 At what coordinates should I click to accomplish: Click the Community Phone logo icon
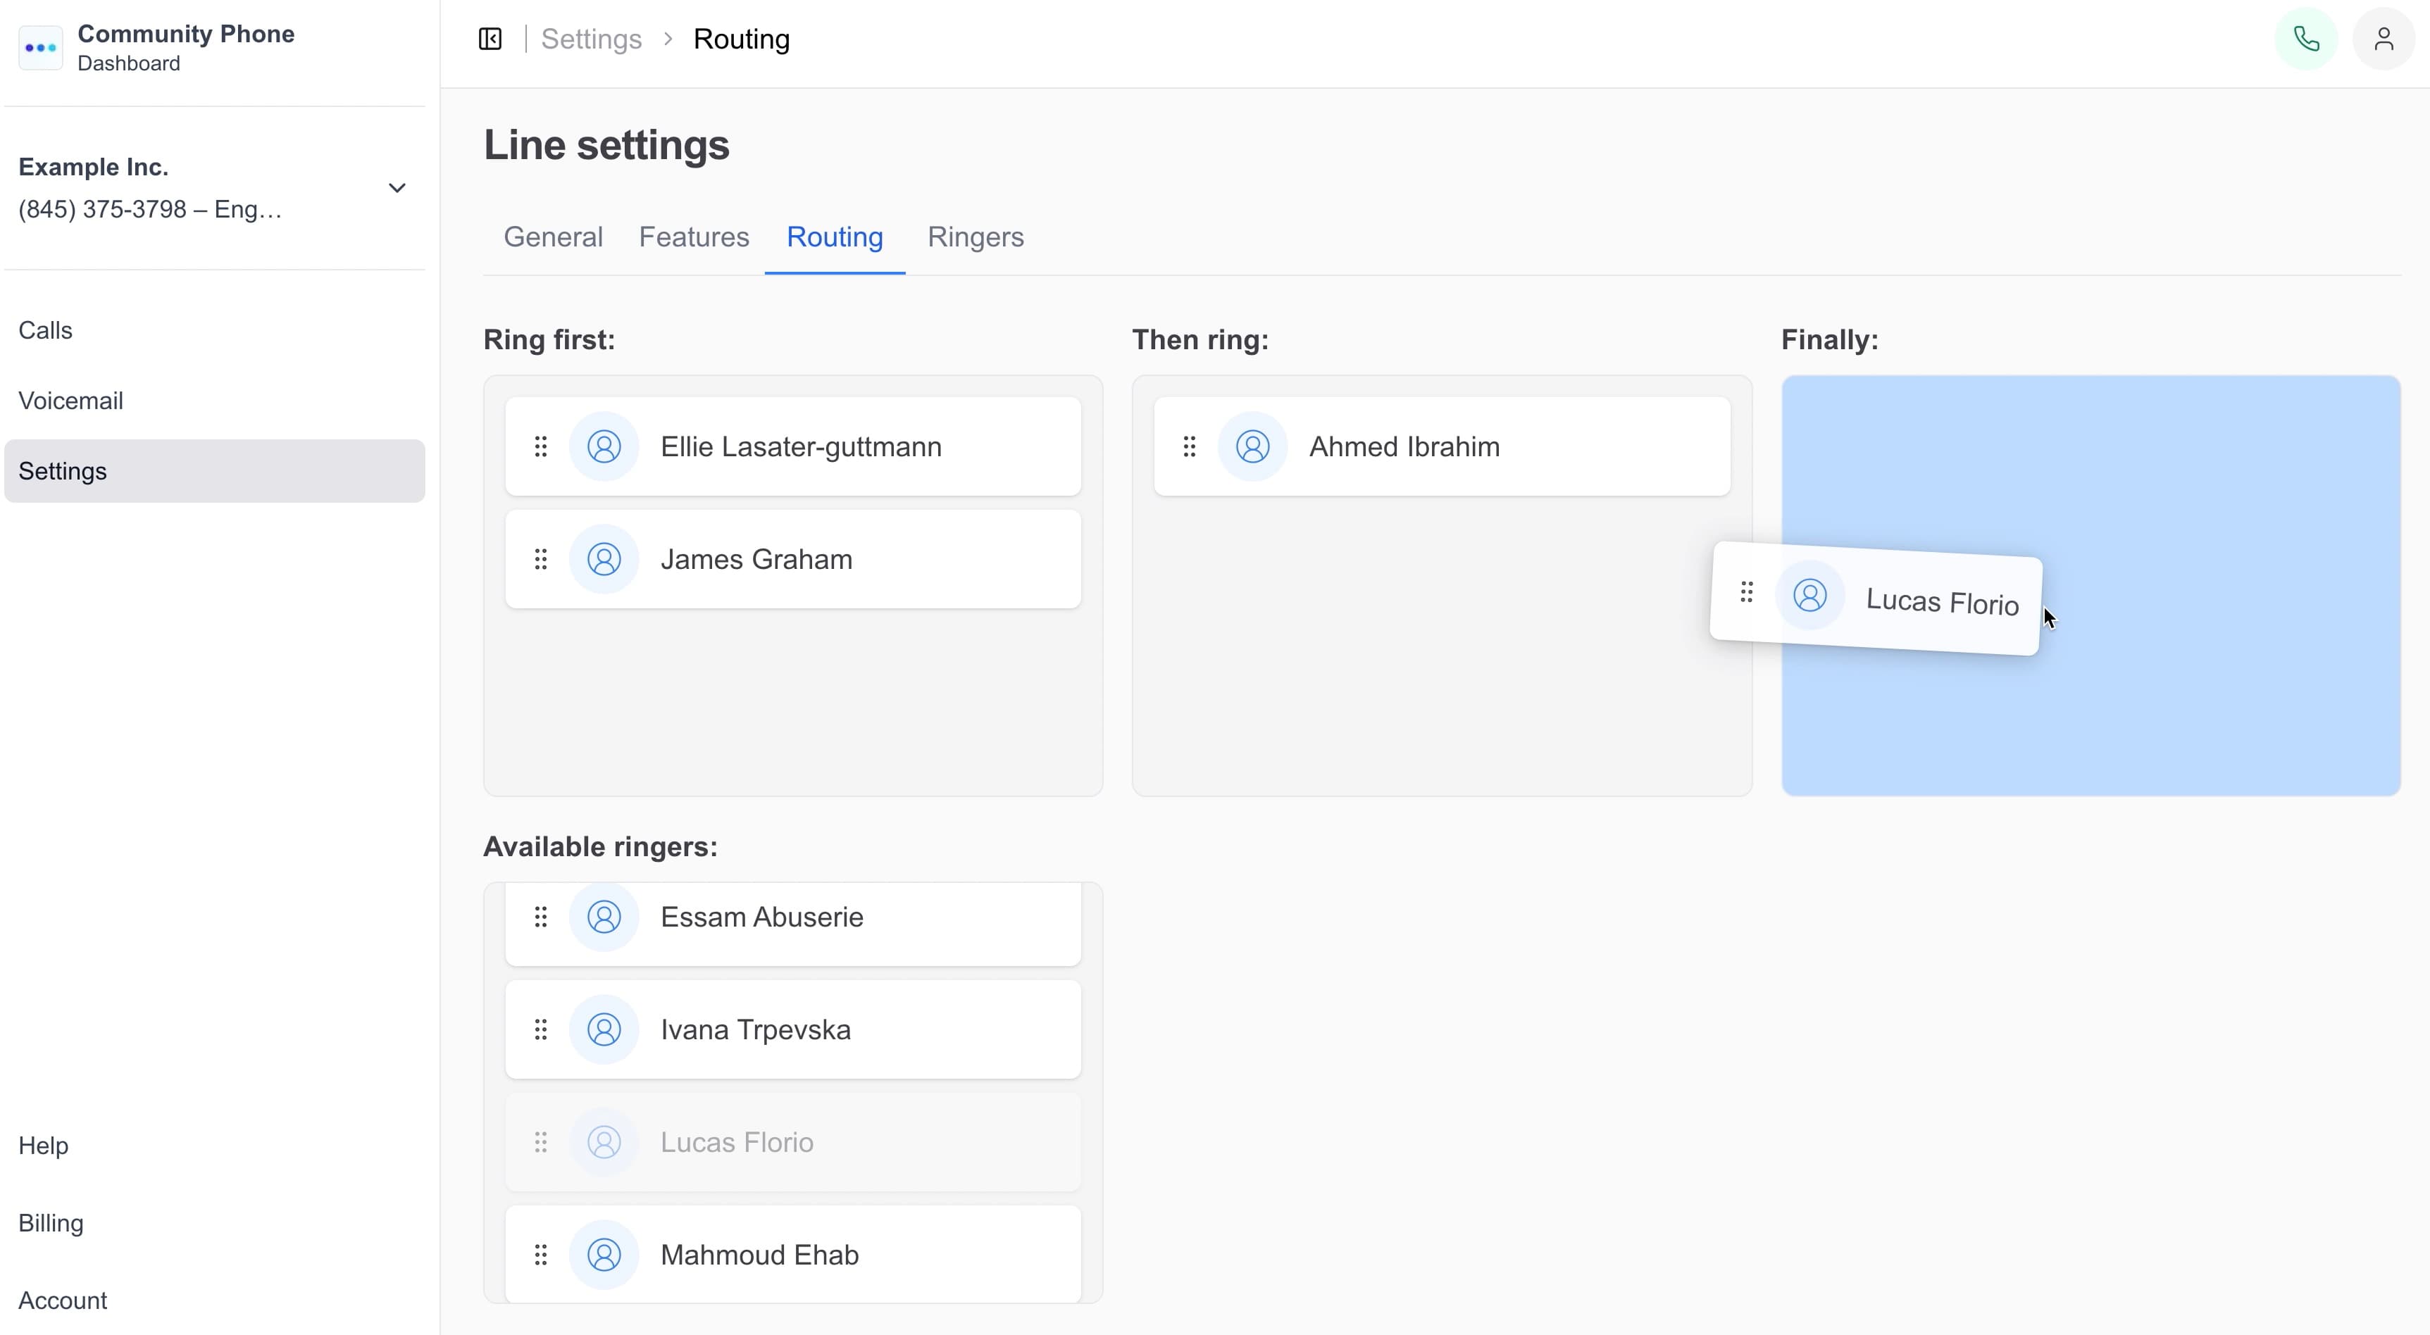(41, 47)
